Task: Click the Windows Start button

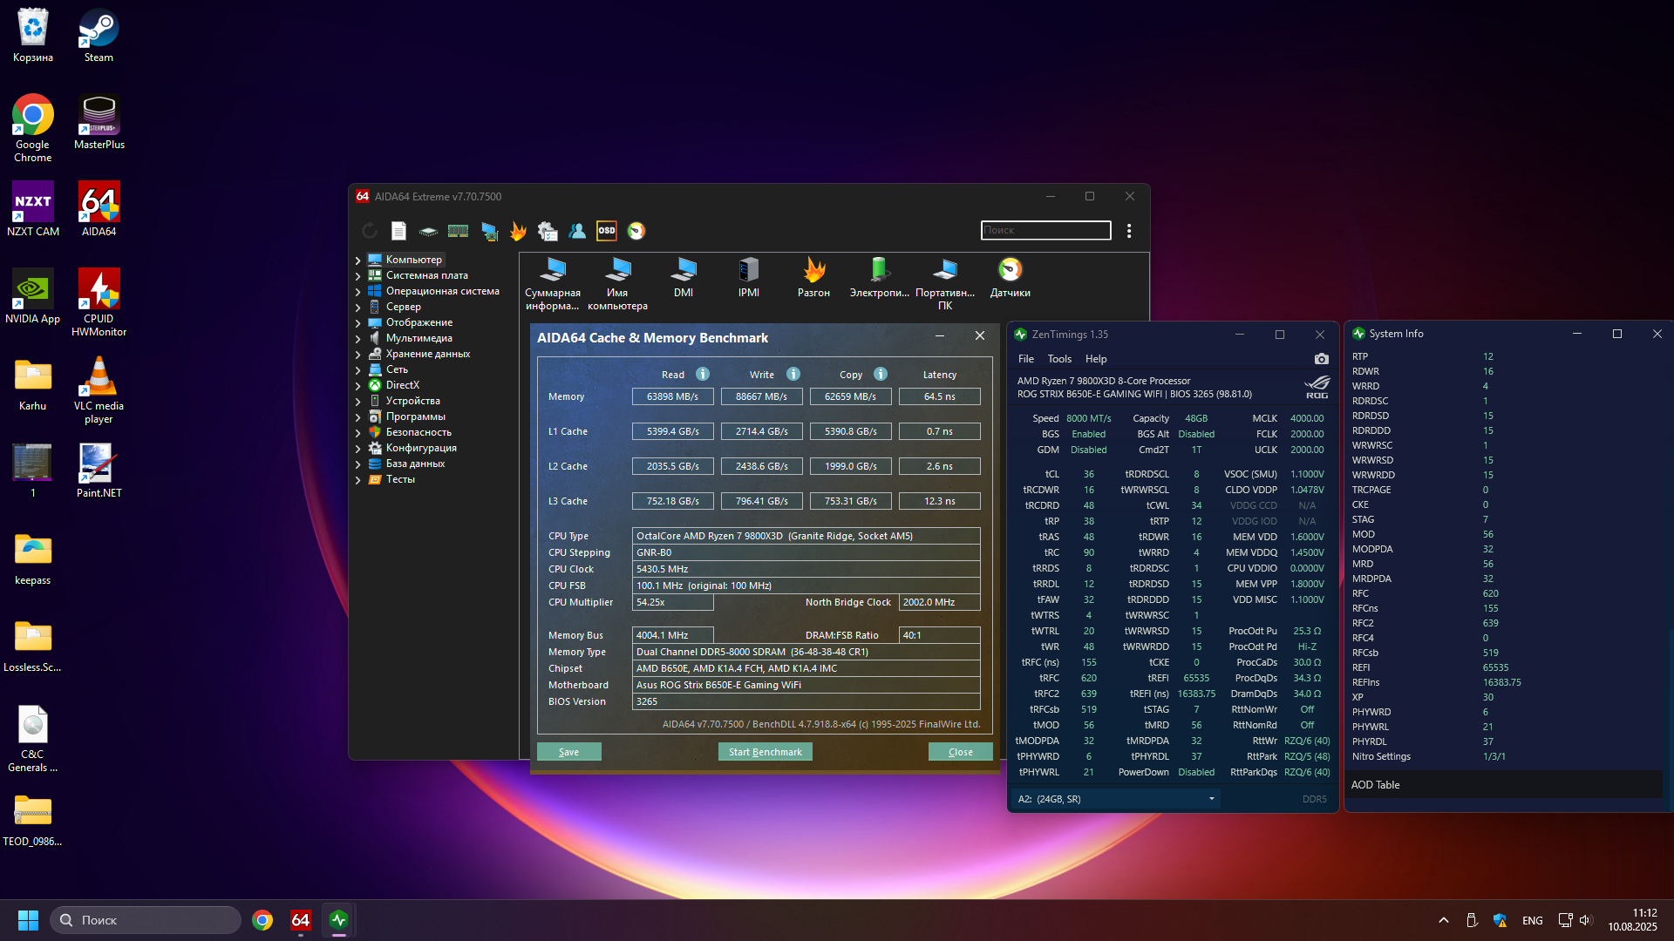Action: 28,920
